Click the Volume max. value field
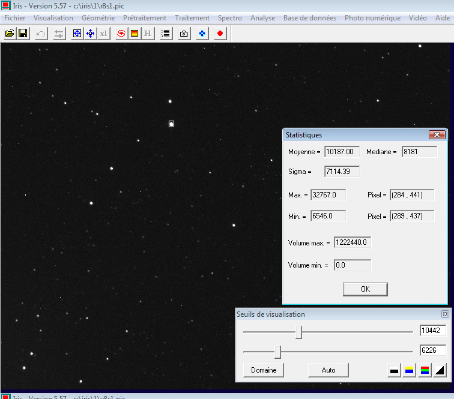 pos(353,242)
